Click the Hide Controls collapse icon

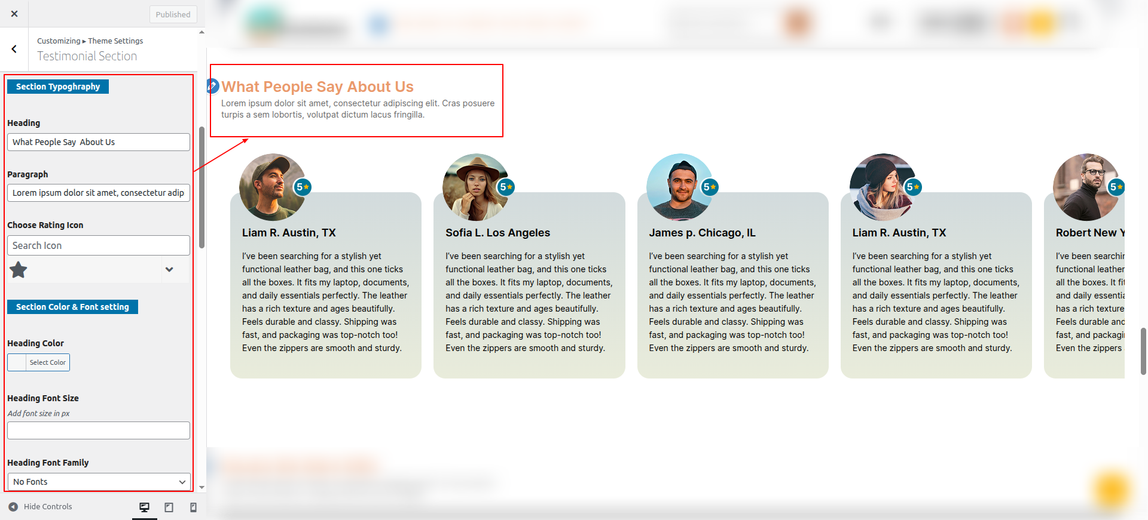point(13,507)
